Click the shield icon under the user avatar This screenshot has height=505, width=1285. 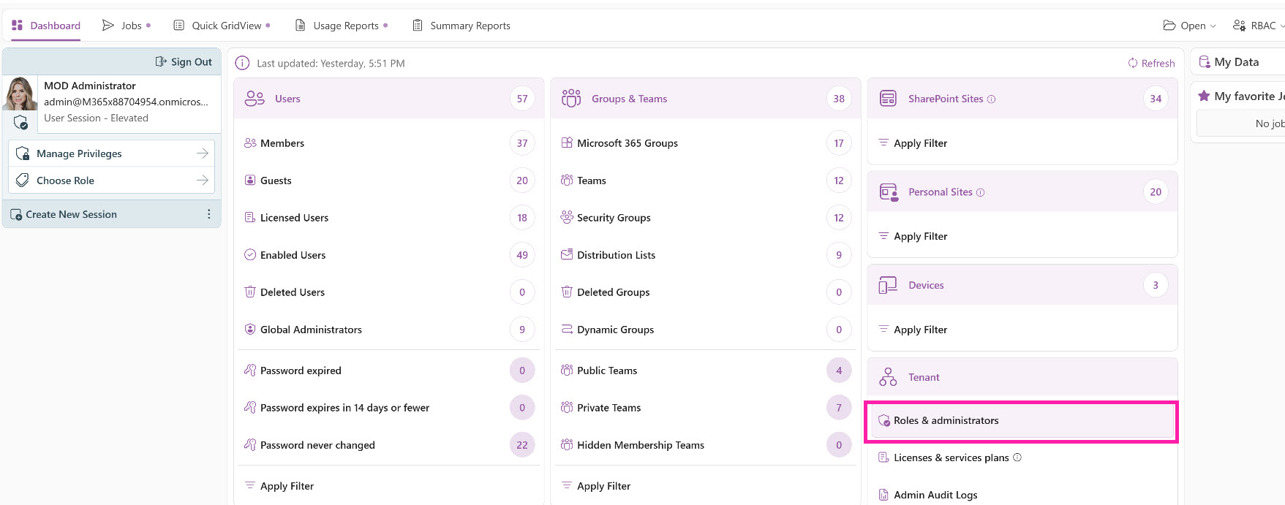pyautogui.click(x=20, y=122)
